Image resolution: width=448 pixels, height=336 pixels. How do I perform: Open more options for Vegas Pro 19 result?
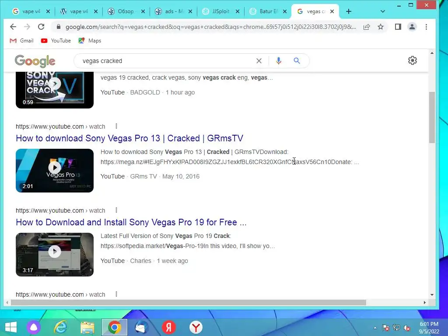pos(116,210)
